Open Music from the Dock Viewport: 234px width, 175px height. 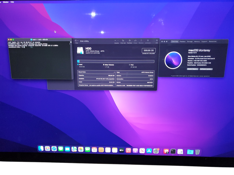[128, 150]
